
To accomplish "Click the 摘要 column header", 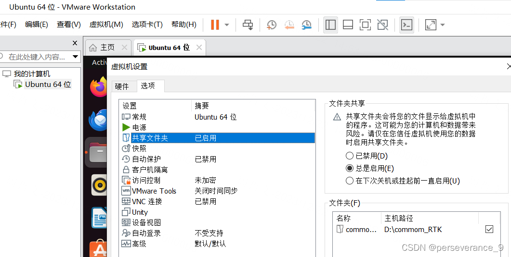I will [253, 106].
